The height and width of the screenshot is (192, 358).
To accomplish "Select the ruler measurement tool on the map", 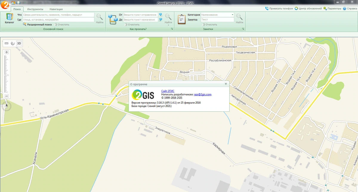I will pyautogui.click(x=7, y=43).
